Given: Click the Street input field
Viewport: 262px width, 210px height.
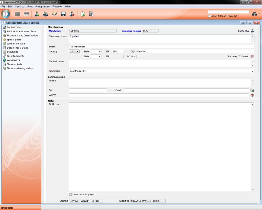Looking at the screenshot, I should point(161,47).
